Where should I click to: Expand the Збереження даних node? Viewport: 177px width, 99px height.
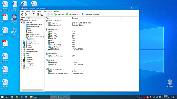tap(21, 51)
